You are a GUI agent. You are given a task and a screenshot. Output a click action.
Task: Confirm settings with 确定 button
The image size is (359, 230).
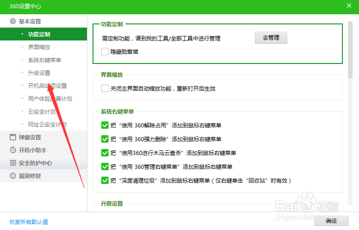click(x=331, y=221)
